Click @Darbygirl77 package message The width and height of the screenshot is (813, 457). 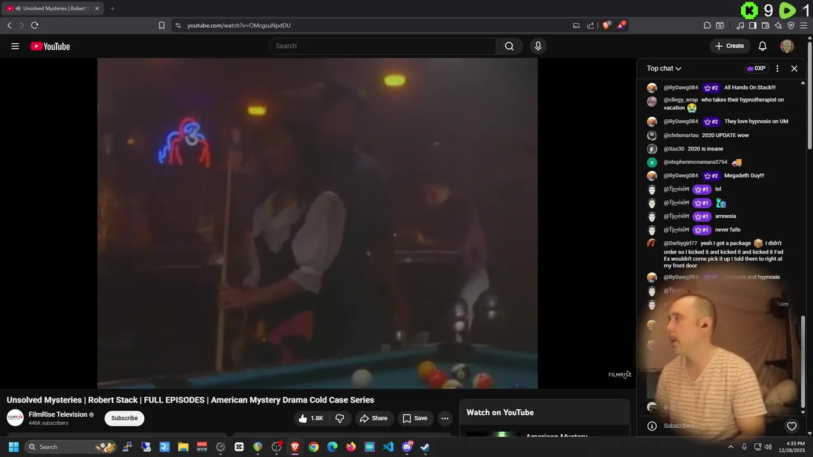pos(723,255)
